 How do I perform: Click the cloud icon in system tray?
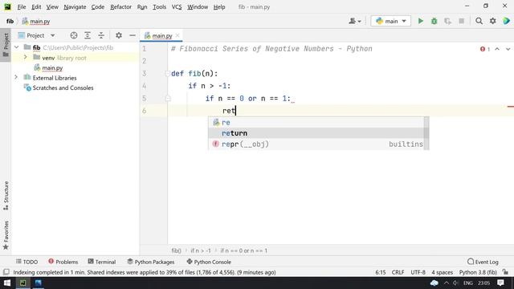[434, 283]
